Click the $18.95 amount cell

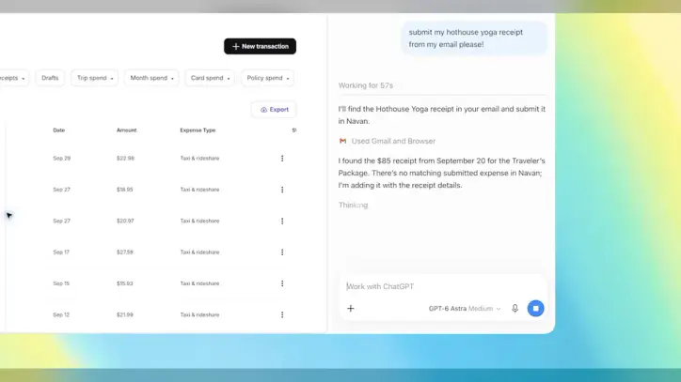pos(125,190)
